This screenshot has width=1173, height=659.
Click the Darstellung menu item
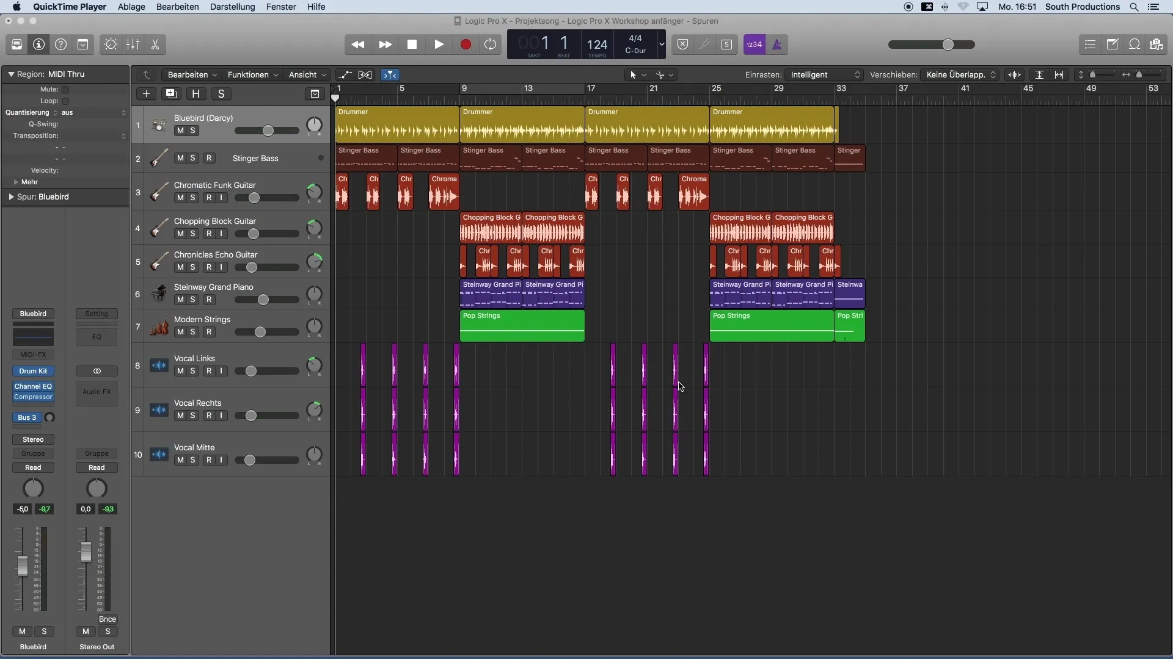(232, 7)
